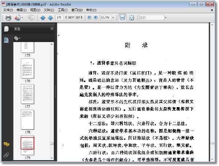Go to previous page with the up arrow
Screen dimensions: 219x166
tap(43, 18)
